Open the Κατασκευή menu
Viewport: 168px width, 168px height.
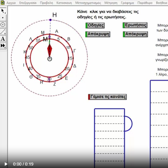tap(64, 3)
